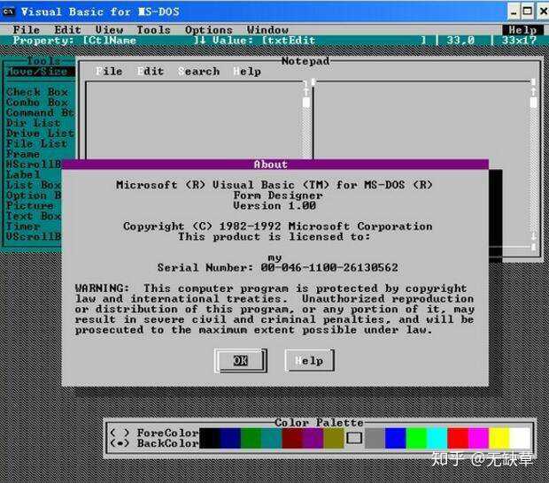The image size is (549, 483).
Task: Select Combo Box tool
Action: click(37, 103)
